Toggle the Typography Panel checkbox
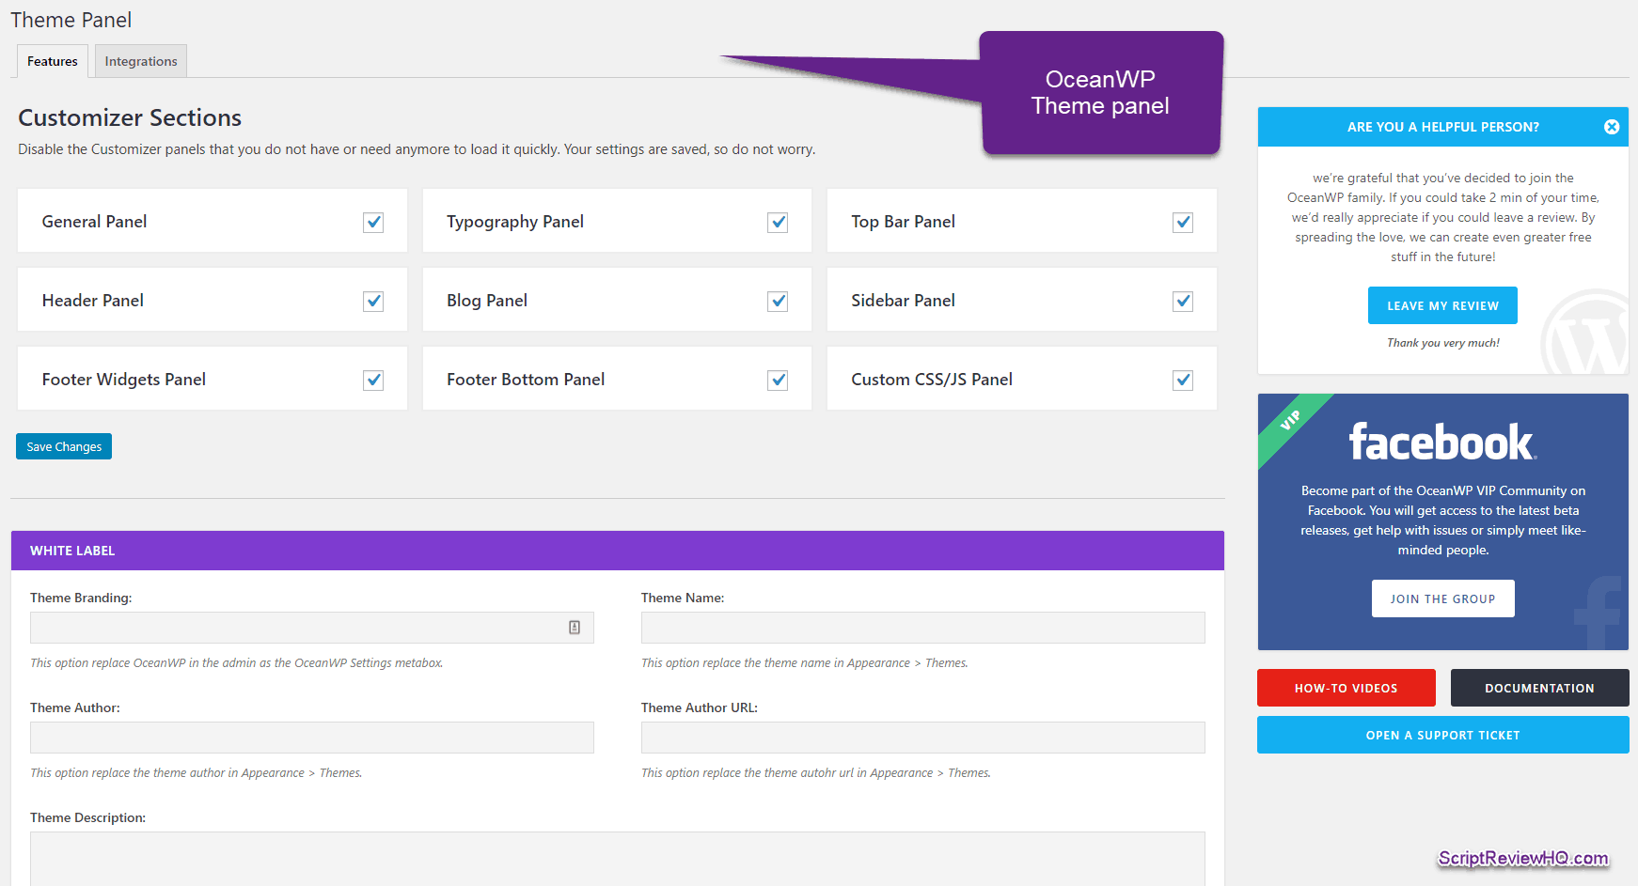Image resolution: width=1638 pixels, height=886 pixels. pos(778,222)
